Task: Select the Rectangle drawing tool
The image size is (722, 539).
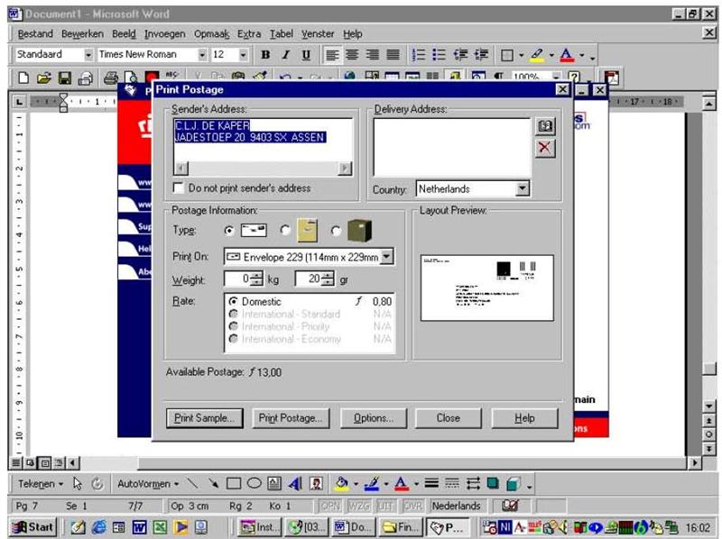Action: point(234,483)
